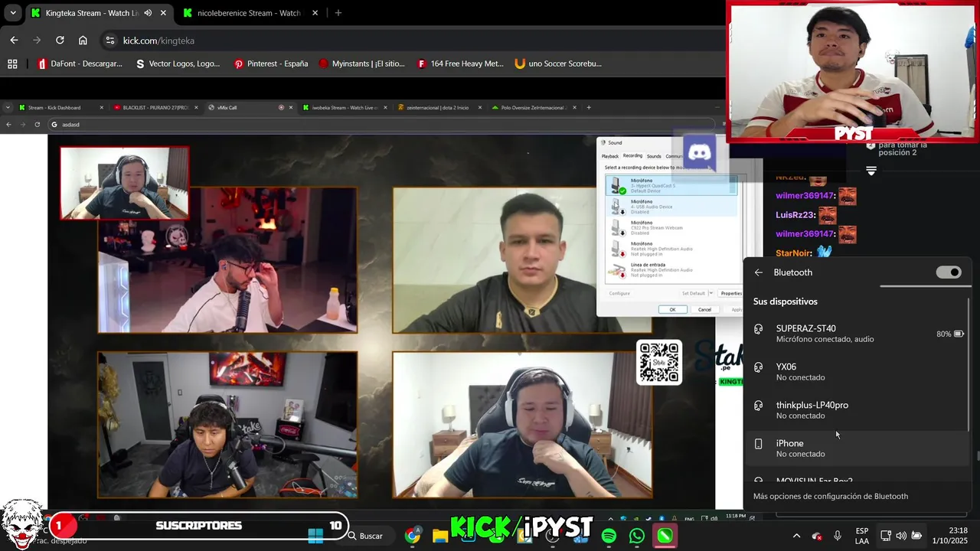View site information icon in address bar

click(x=109, y=41)
